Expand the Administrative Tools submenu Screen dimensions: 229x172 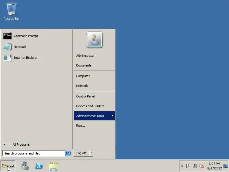(x=94, y=116)
